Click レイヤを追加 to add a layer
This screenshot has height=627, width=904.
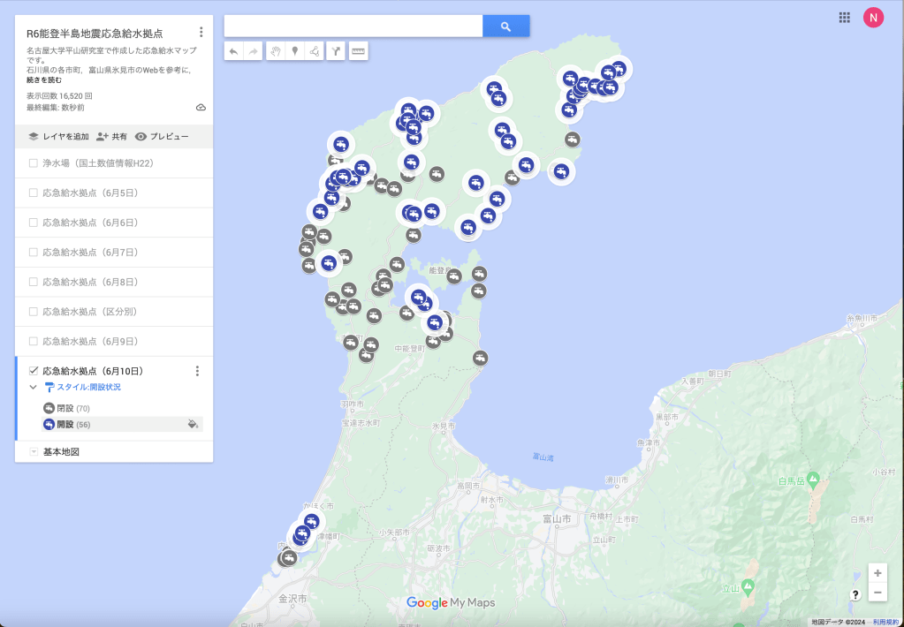point(59,137)
